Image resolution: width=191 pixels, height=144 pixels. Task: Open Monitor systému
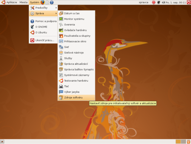point(76,19)
